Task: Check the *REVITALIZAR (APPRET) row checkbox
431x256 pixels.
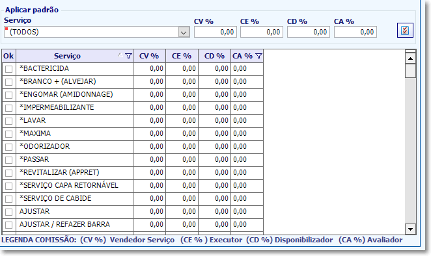Action: click(9, 173)
